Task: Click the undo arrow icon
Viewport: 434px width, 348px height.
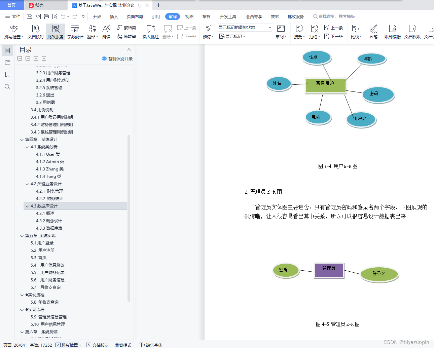Action: [x=63, y=16]
